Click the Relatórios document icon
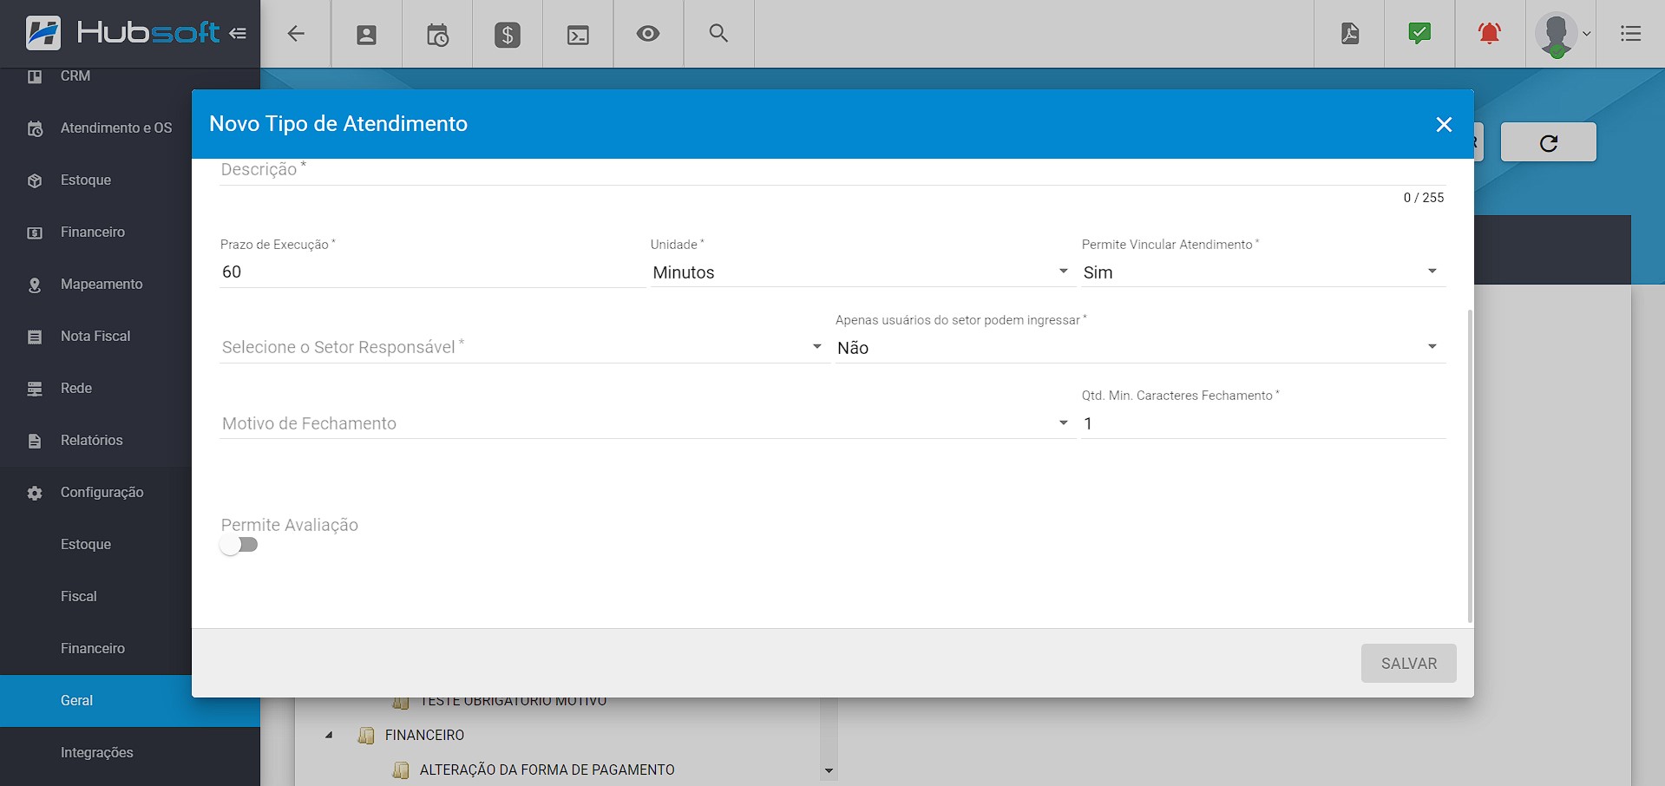 (35, 441)
